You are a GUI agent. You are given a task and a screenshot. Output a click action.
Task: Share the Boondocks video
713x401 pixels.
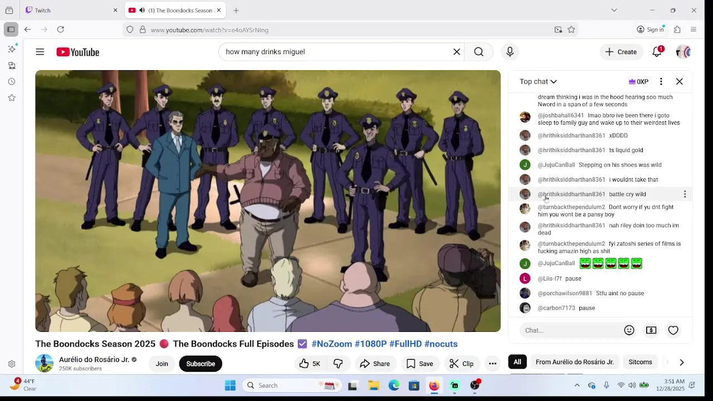(x=375, y=364)
